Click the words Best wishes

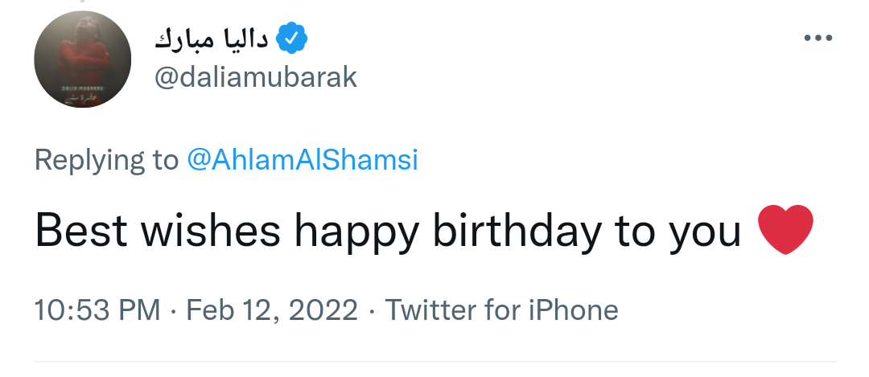click(x=158, y=230)
